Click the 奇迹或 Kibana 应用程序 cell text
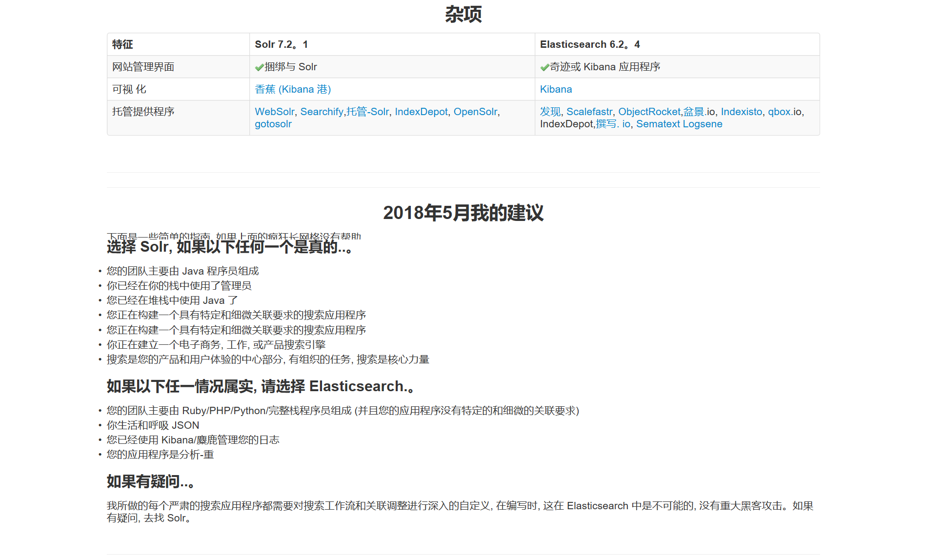This screenshot has height=558, width=926. click(x=605, y=67)
